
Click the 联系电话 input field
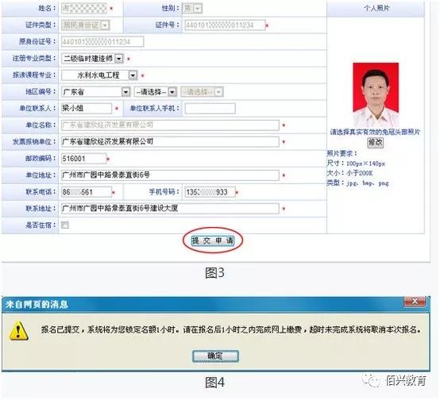[x=87, y=192]
